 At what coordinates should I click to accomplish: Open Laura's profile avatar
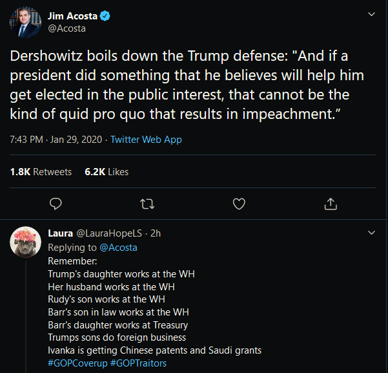click(x=26, y=242)
